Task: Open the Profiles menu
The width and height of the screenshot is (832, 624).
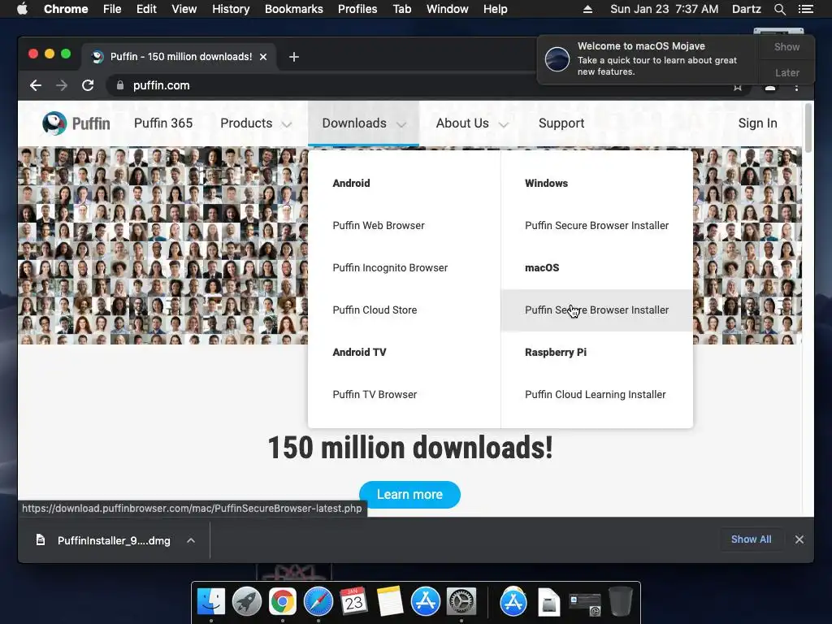Action: 357,9
